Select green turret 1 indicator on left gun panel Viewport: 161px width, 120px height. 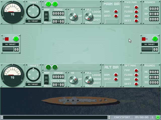[16, 39]
